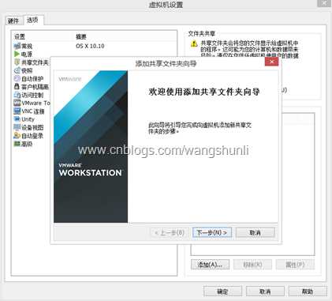332x301 pixels.
Task: Switch to the 硬件 tab
Action: click(13, 21)
